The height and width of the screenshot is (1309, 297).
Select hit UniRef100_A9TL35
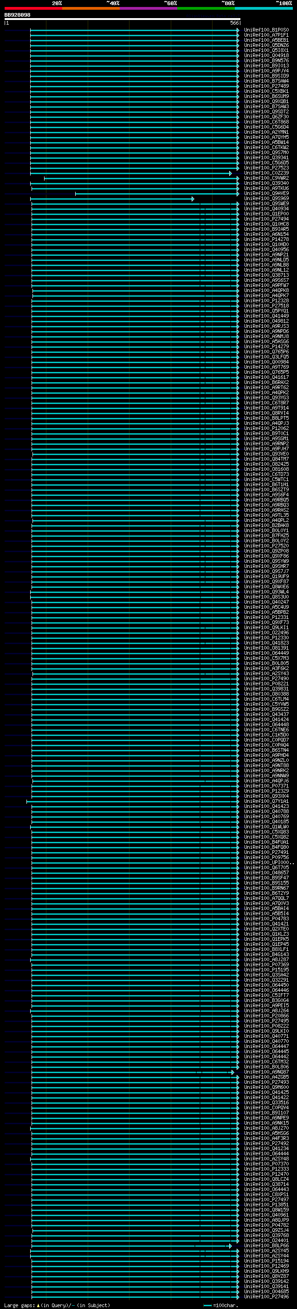tap(266, 515)
